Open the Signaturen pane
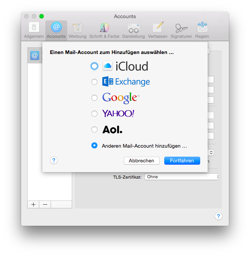 click(182, 30)
